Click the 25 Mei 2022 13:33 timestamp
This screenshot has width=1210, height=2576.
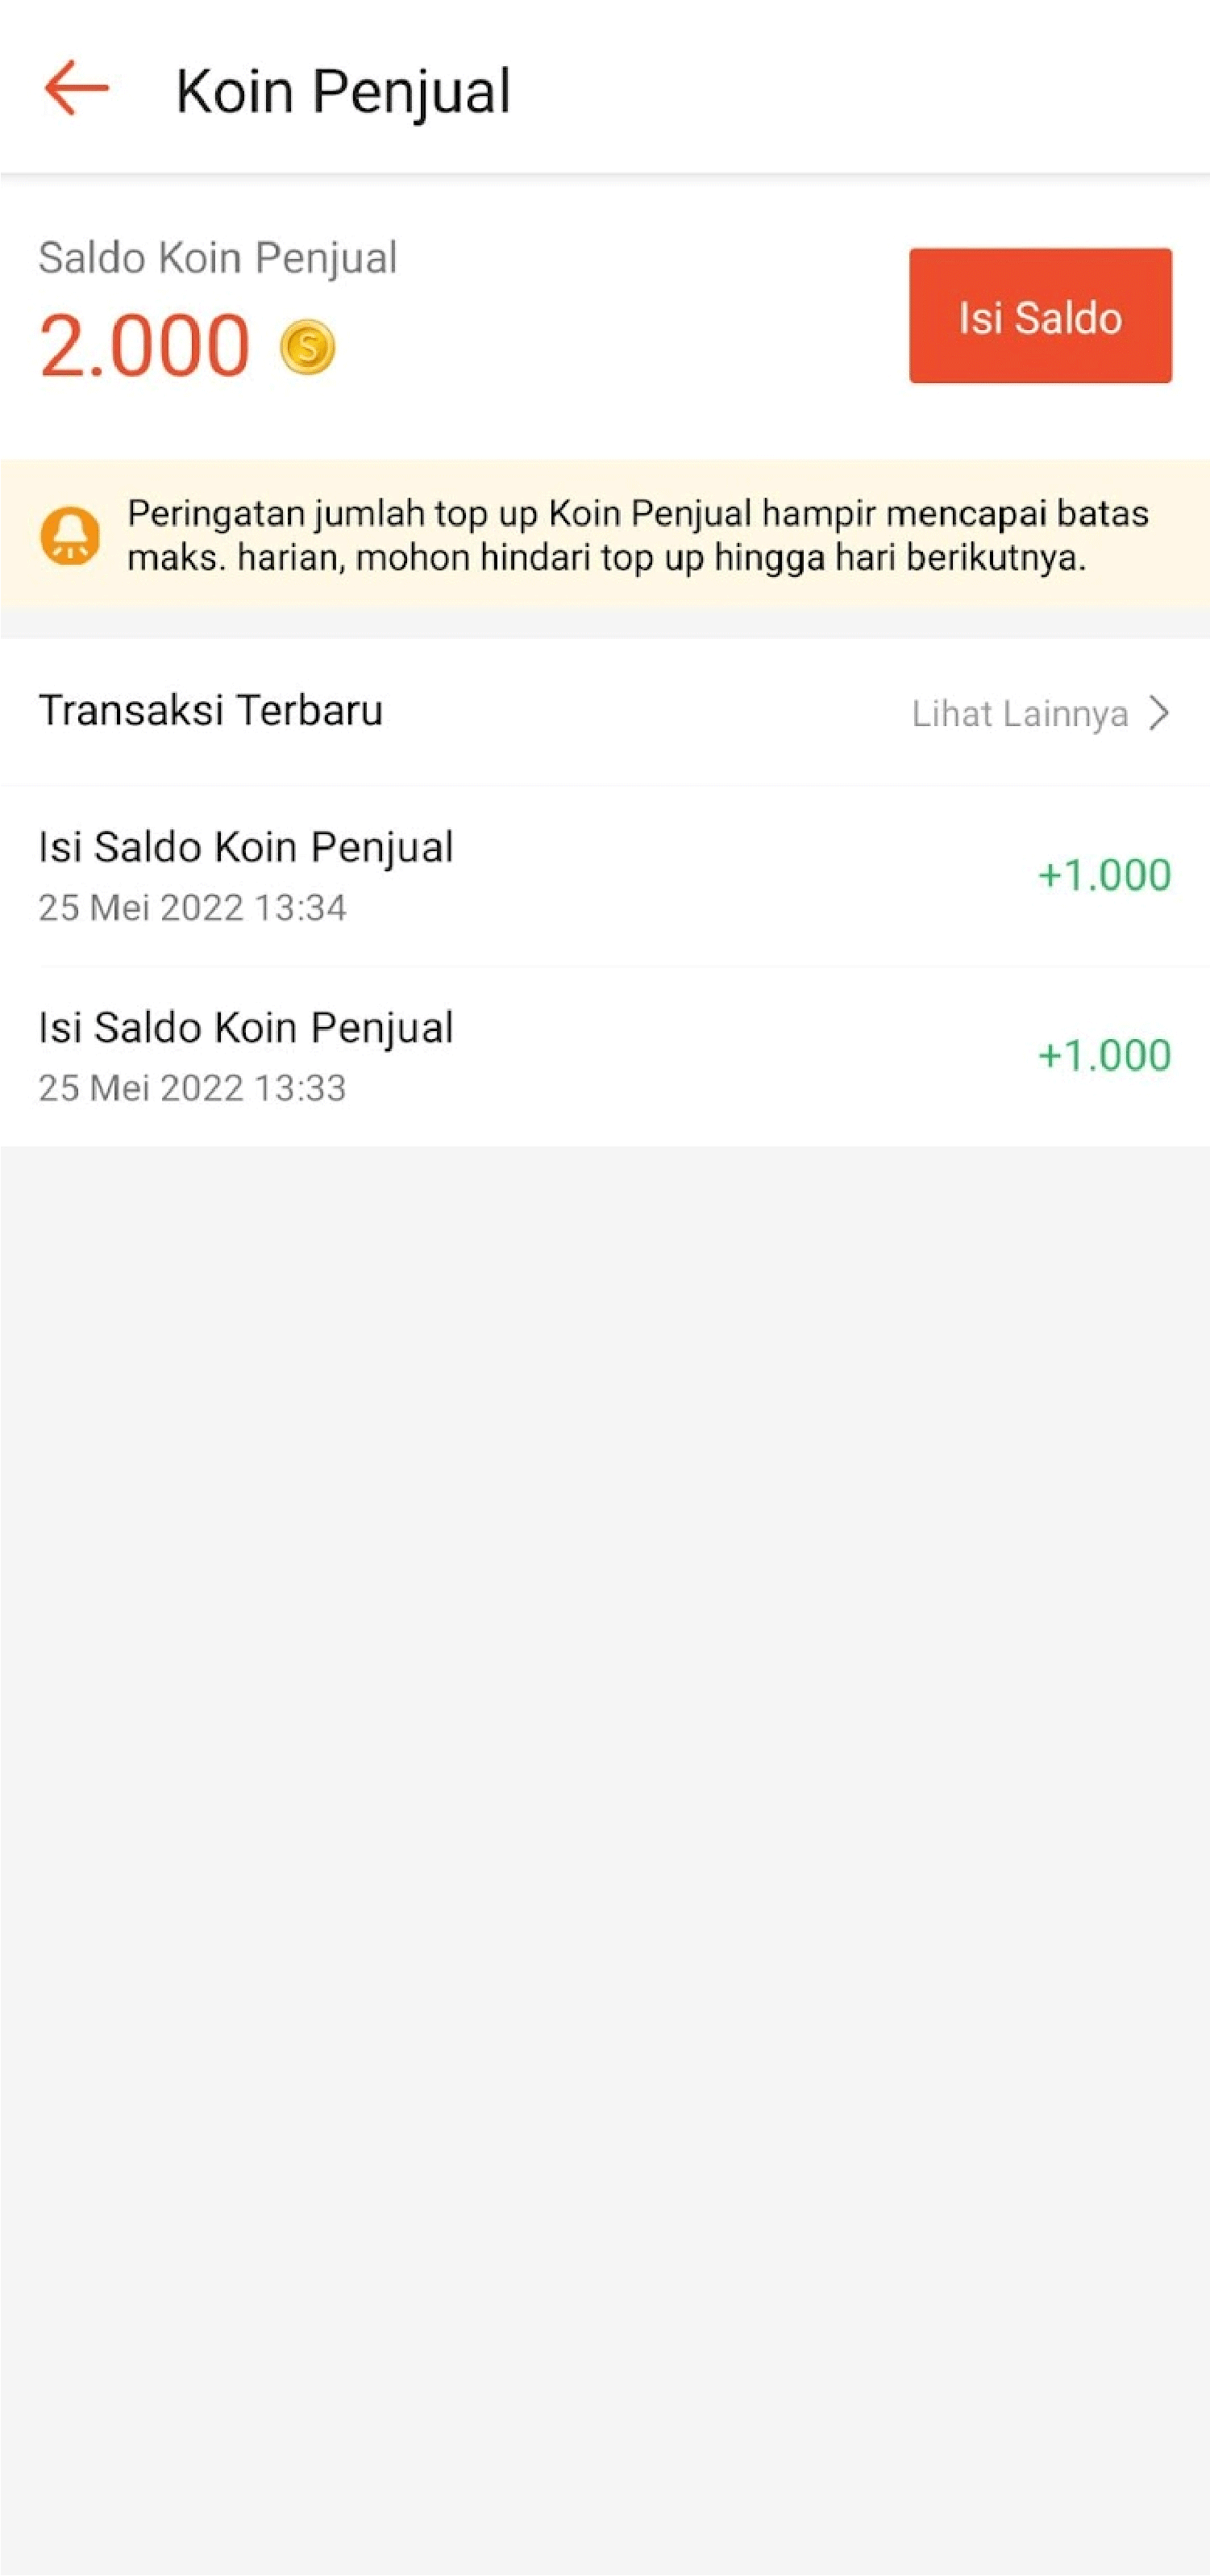point(193,1088)
